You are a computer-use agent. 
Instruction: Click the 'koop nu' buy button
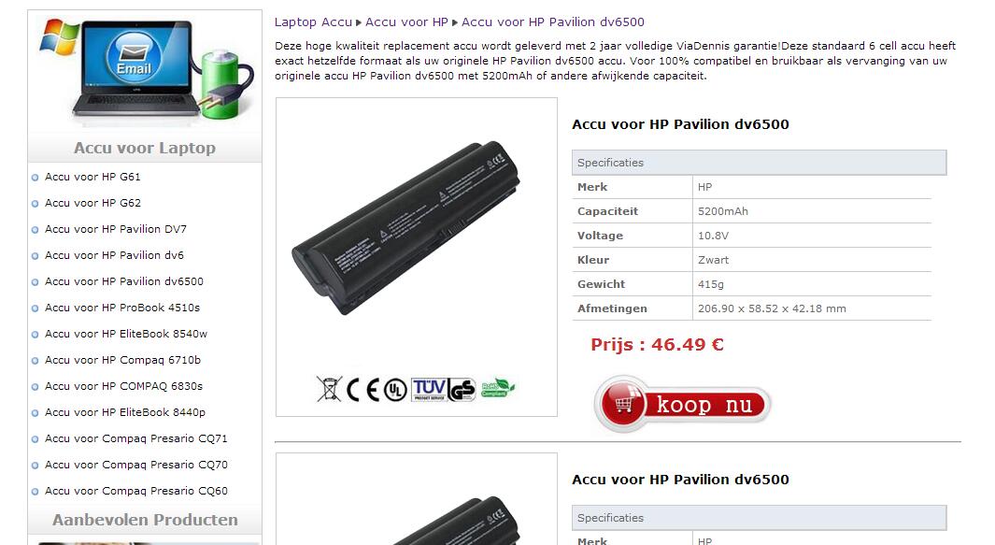683,404
